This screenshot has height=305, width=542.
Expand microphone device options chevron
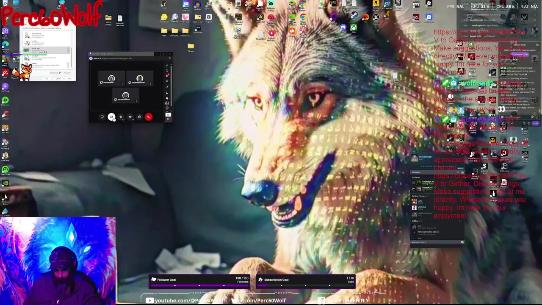click(x=124, y=119)
